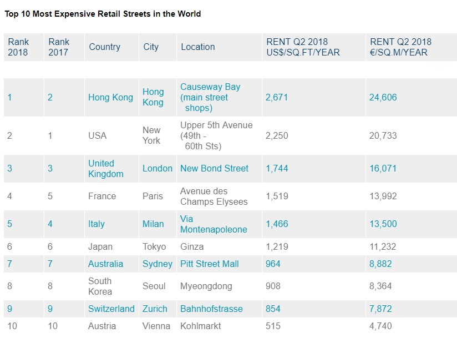Click the Australia country link
Screen dimensions: 457x338
point(105,264)
